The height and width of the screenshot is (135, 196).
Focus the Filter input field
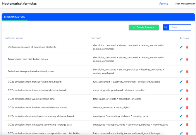(x=180, y=28)
